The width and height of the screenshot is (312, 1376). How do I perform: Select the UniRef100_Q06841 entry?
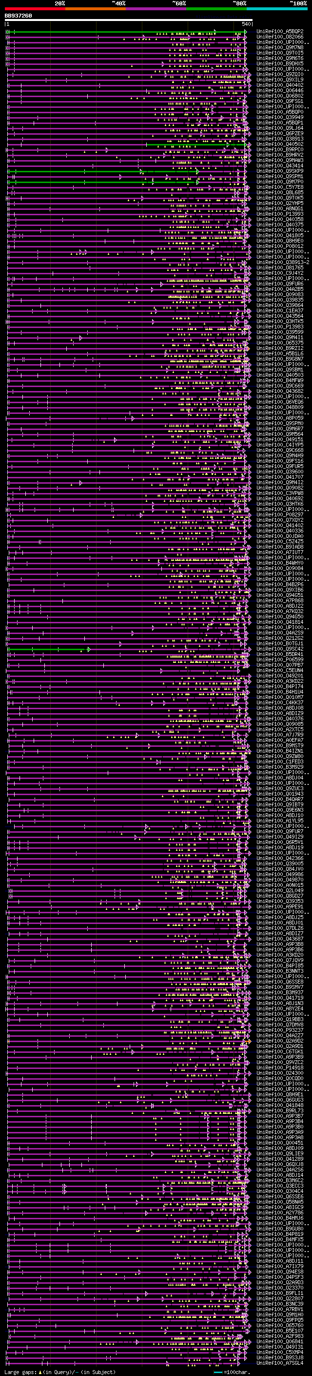point(280,1341)
